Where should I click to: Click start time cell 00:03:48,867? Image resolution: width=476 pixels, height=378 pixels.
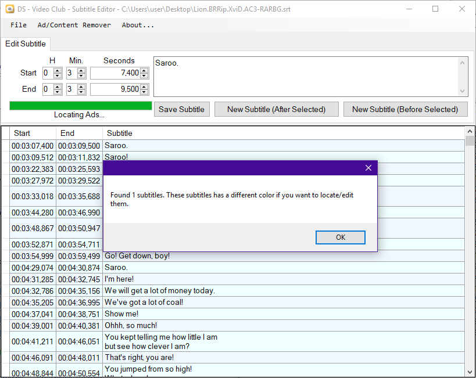point(33,228)
